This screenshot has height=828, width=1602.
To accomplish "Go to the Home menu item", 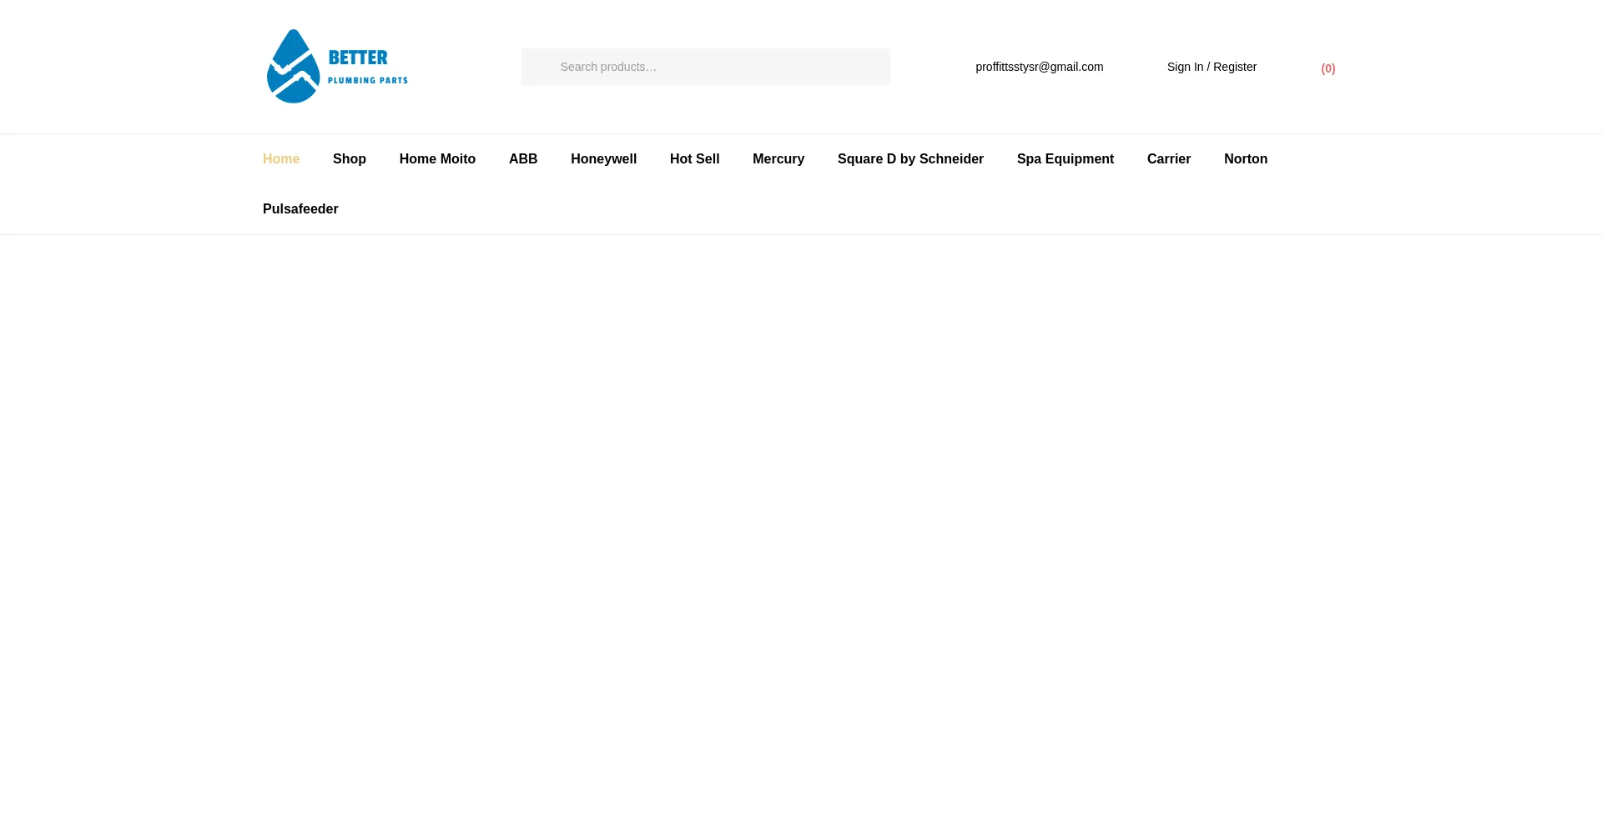I will pos(281,159).
